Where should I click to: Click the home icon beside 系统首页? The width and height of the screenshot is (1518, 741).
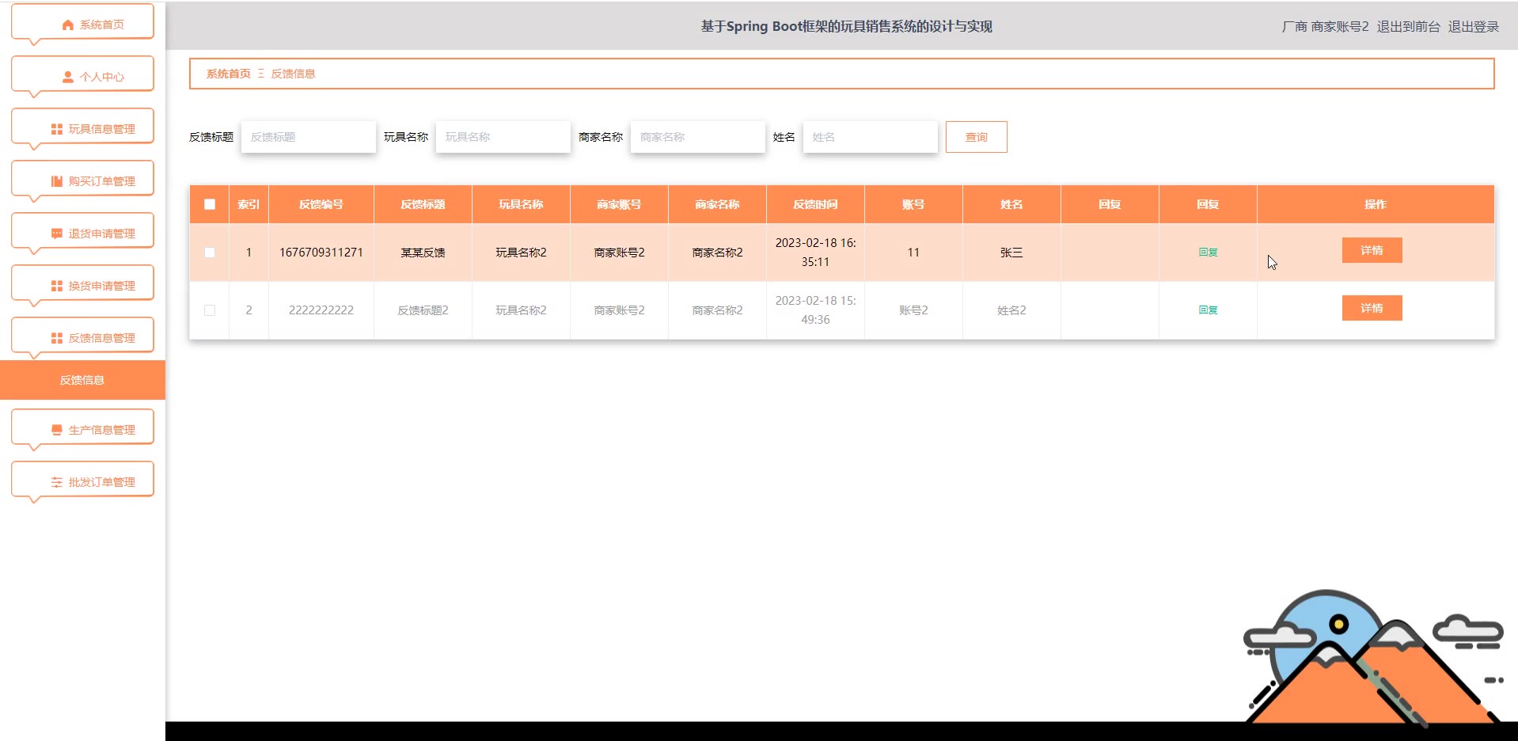[68, 25]
